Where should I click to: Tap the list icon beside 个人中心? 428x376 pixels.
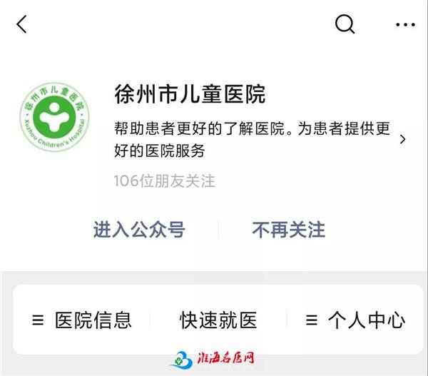312,320
